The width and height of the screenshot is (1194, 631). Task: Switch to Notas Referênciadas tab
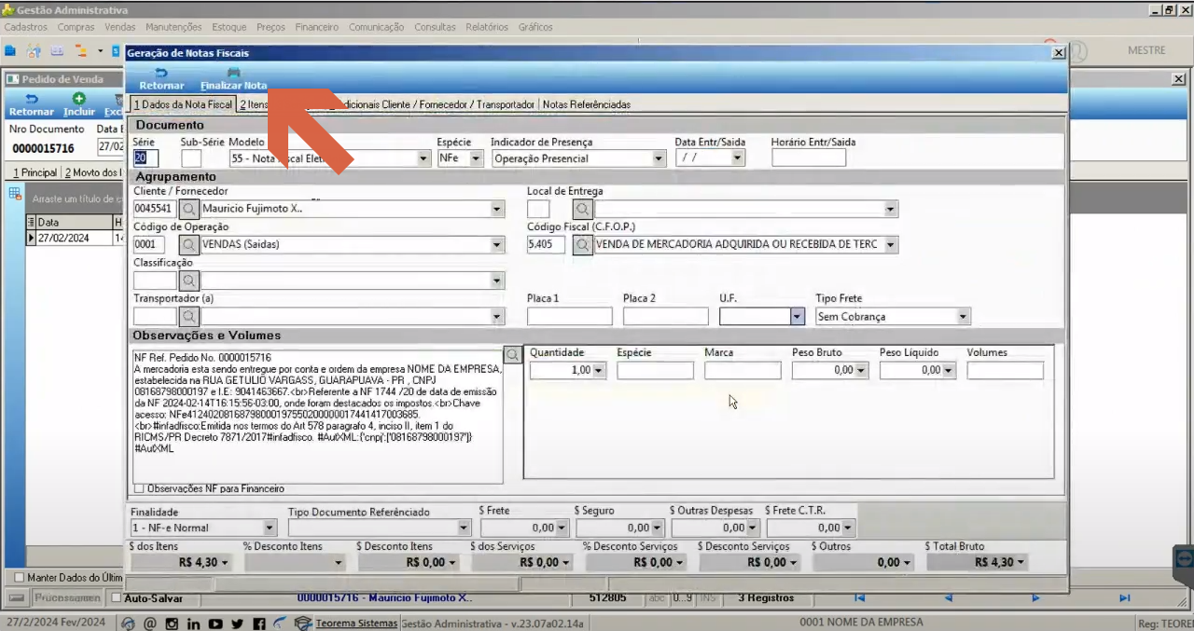(x=587, y=104)
